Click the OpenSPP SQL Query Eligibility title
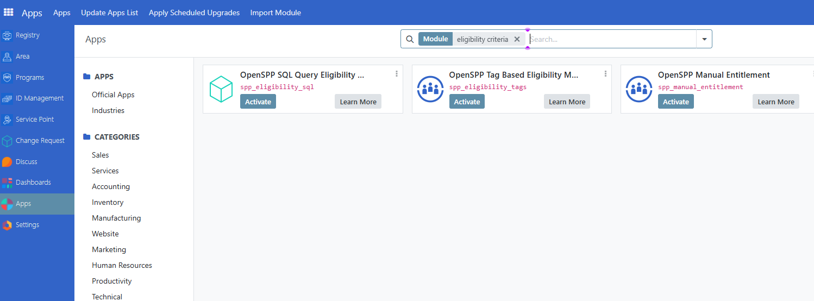 pos(302,75)
